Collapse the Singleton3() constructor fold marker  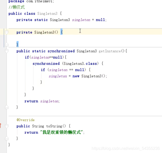pos(7,32)
